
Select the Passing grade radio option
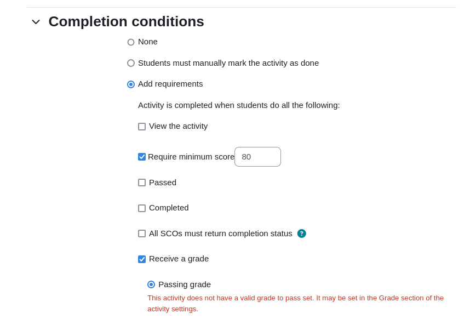point(151,284)
